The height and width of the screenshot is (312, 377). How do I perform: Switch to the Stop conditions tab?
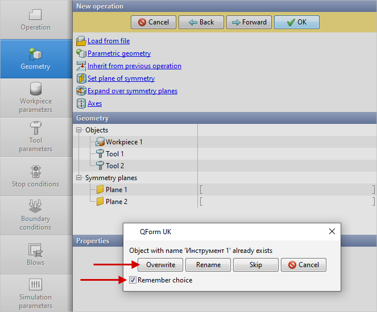(36, 176)
